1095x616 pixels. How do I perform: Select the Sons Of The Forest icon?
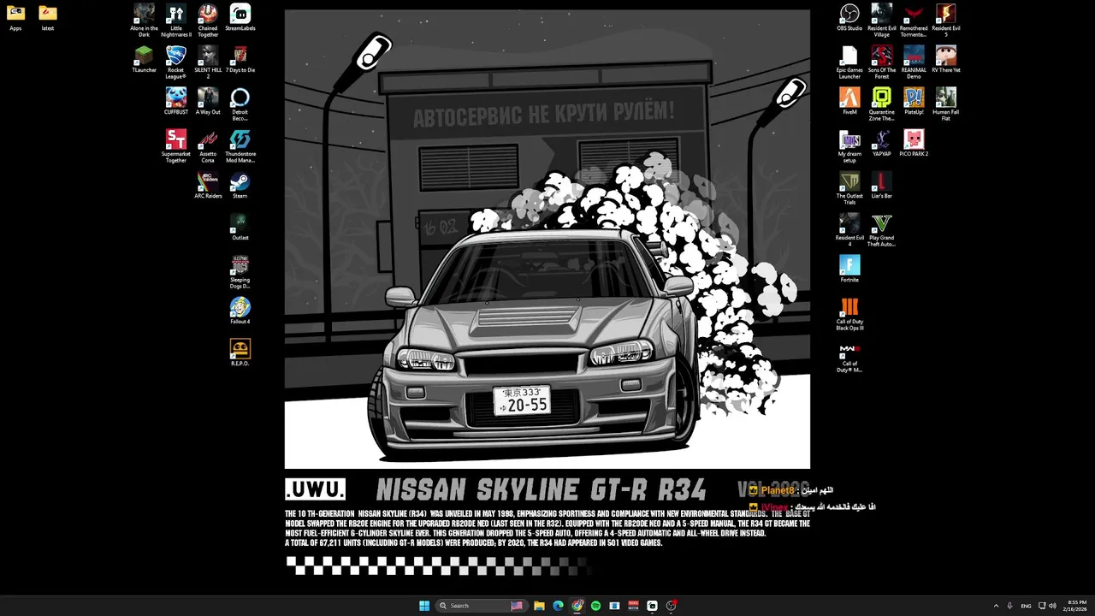pyautogui.click(x=882, y=62)
